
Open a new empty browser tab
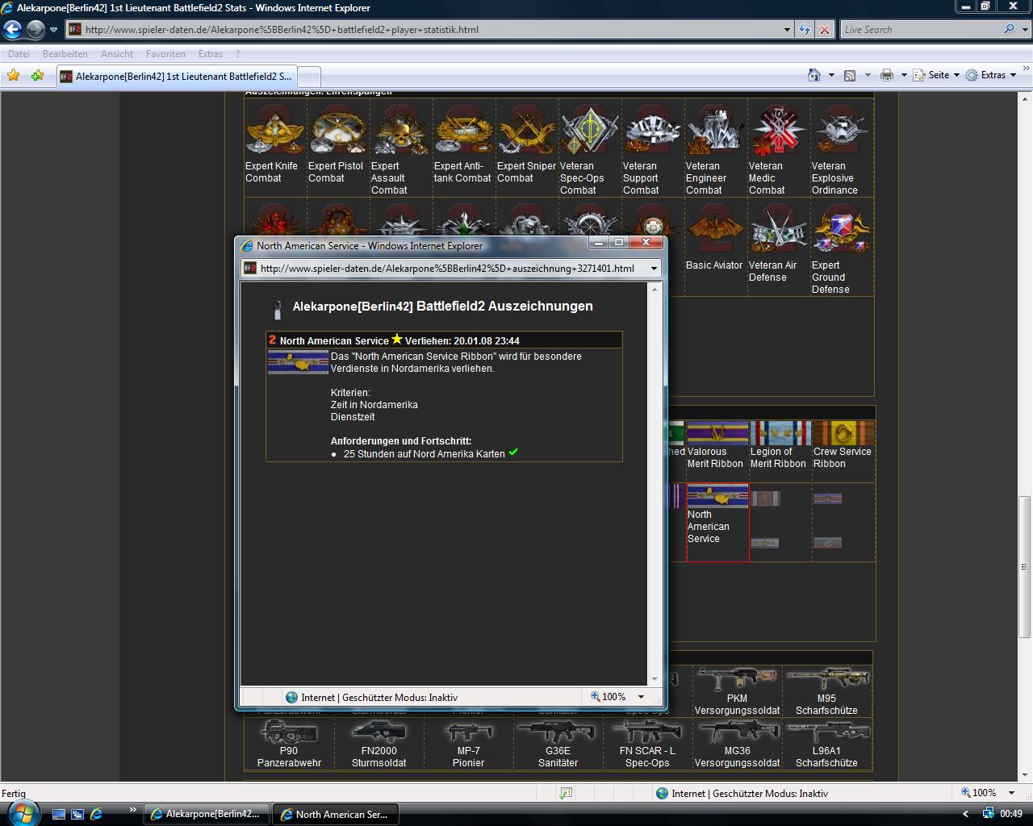click(309, 77)
